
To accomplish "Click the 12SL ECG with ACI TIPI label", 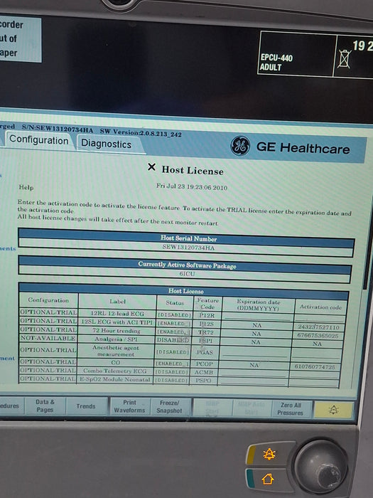I will coord(117,322).
